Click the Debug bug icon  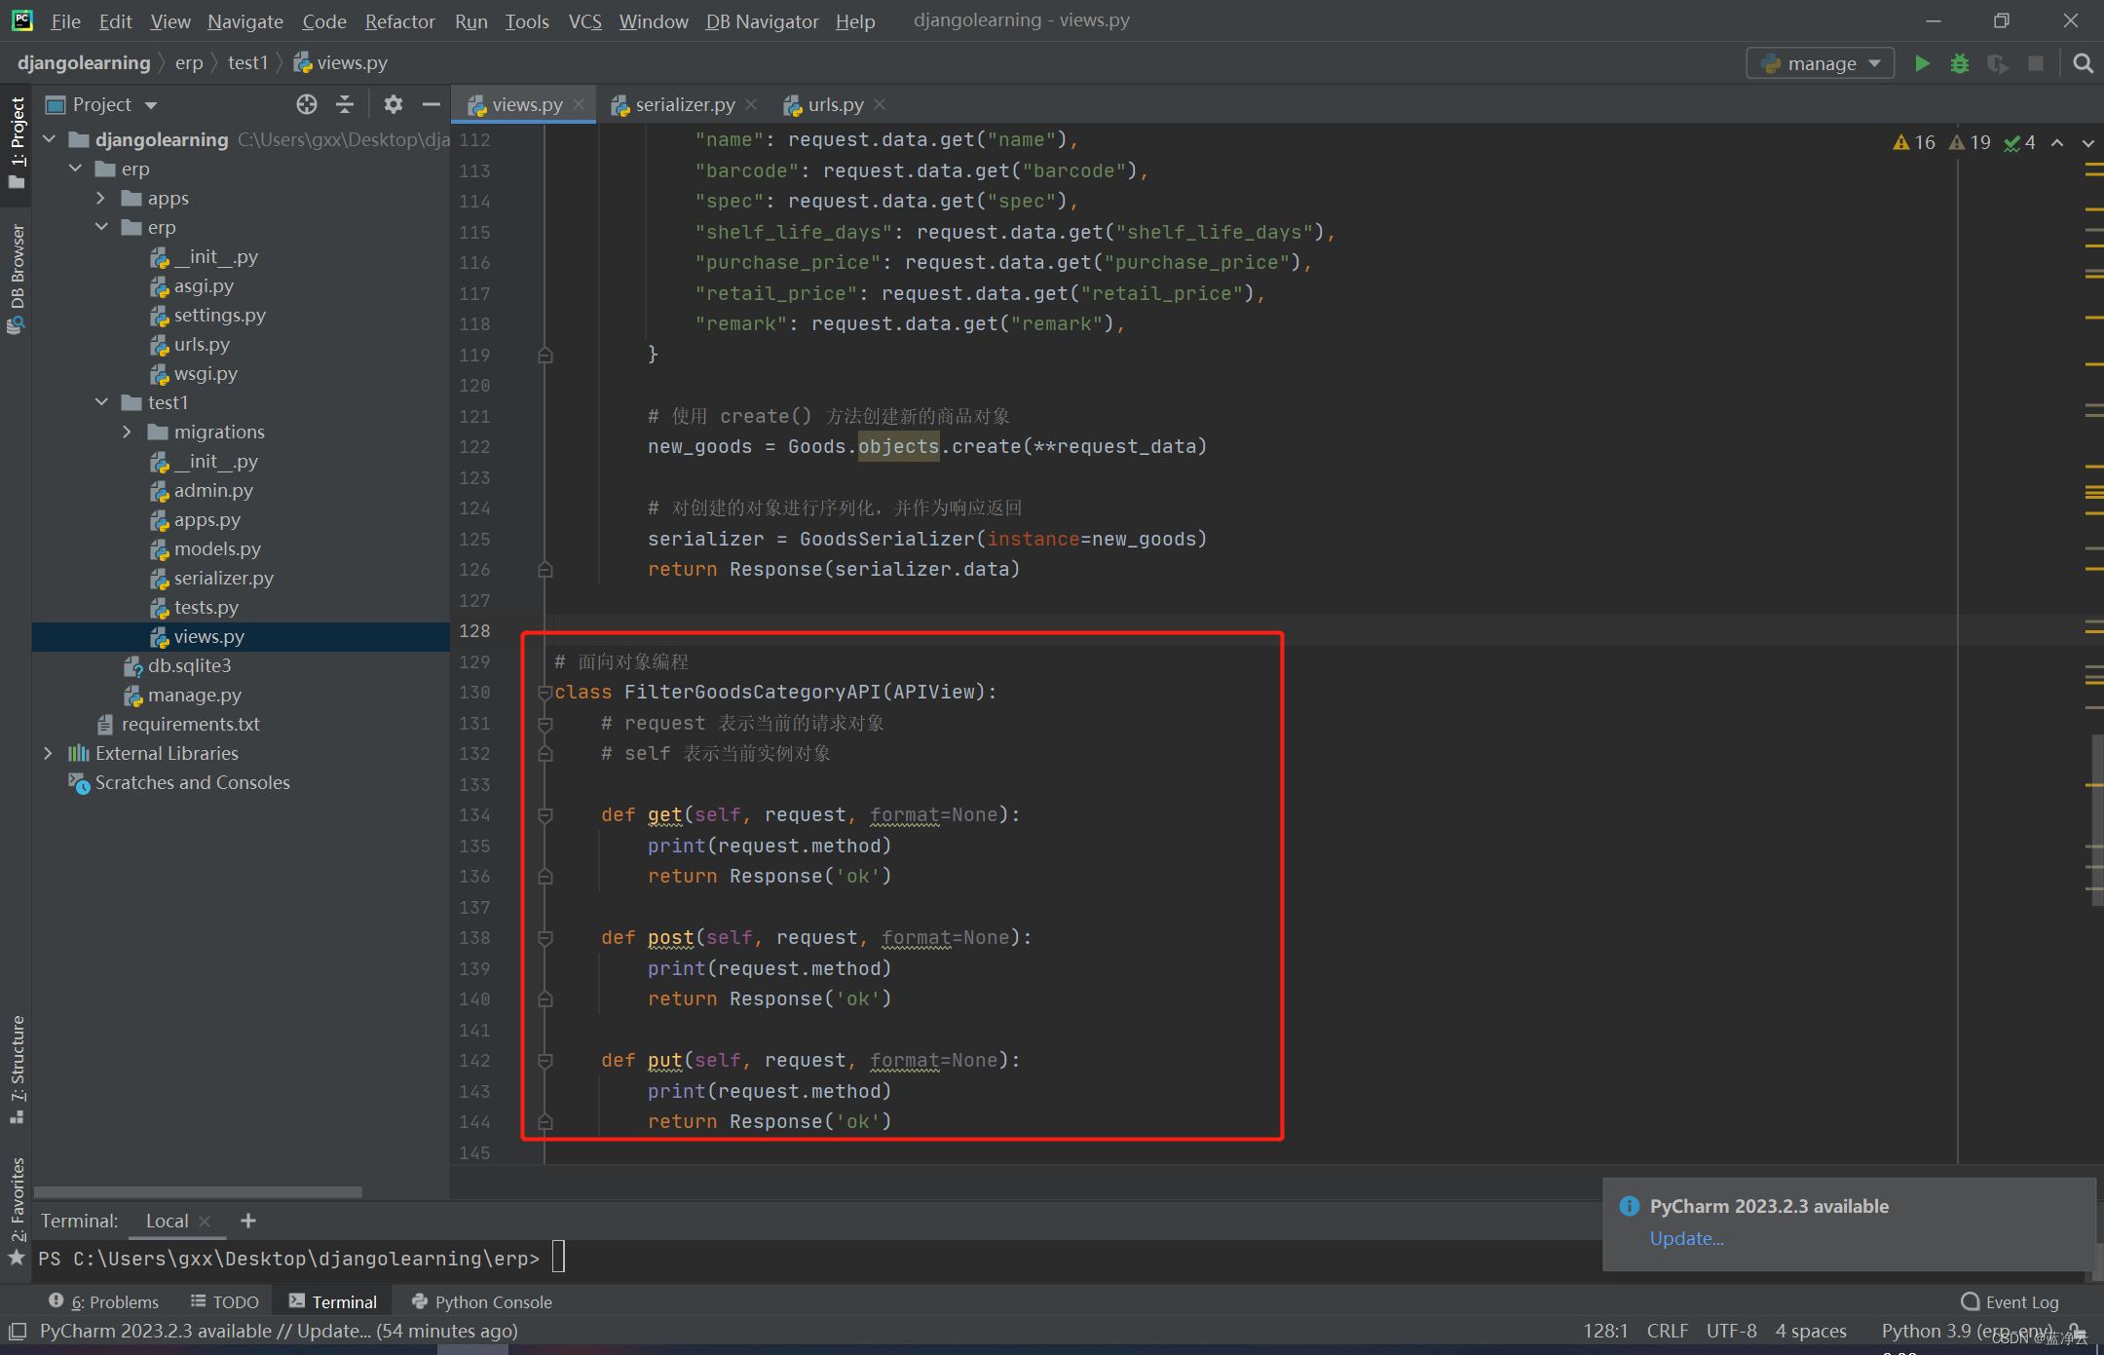pyautogui.click(x=1960, y=63)
